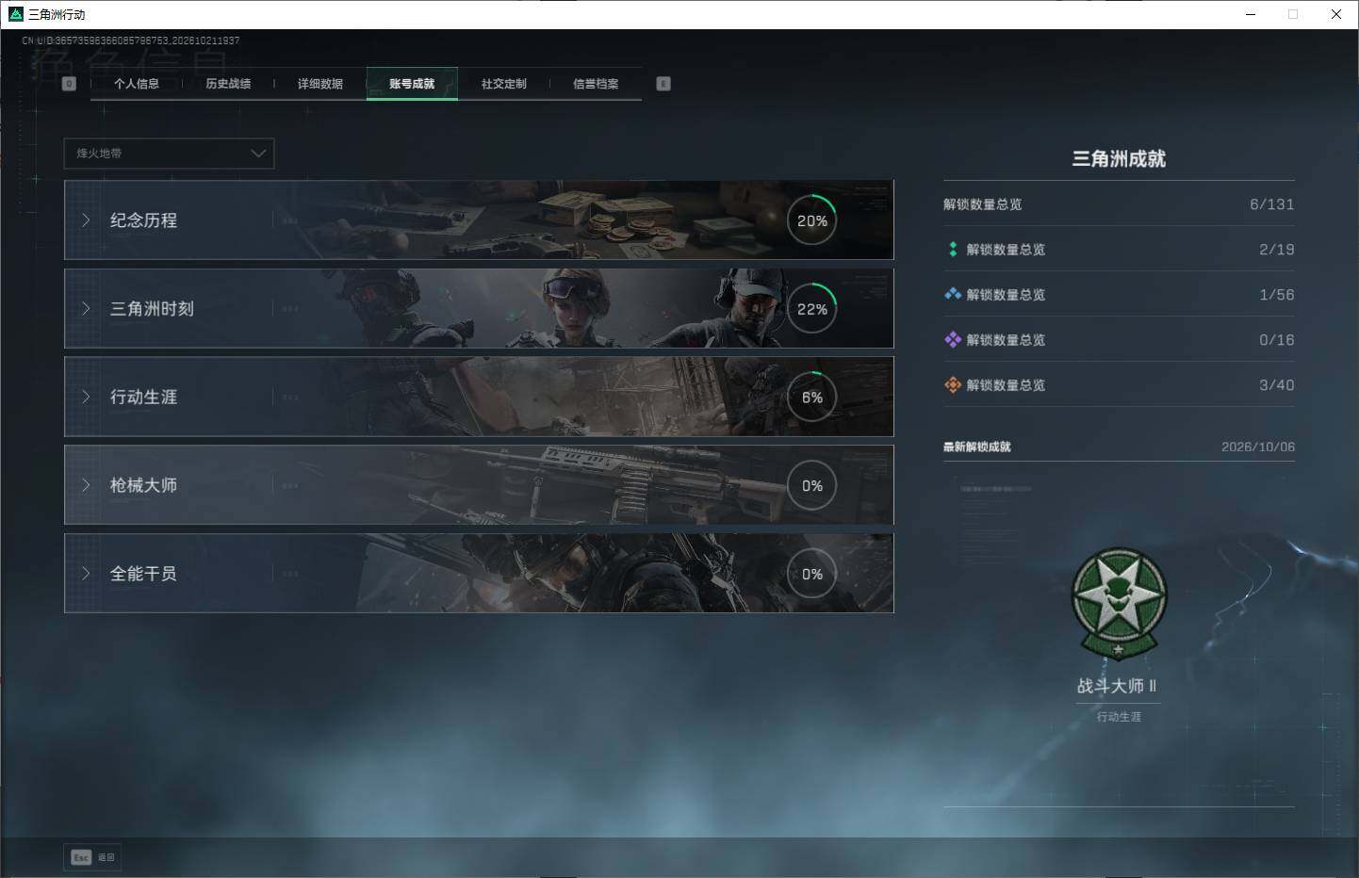Expand the 全能干员 achievement category
The image size is (1359, 878).
[x=479, y=574]
